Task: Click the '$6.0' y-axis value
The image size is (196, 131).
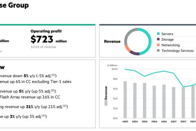Action: 115,89
